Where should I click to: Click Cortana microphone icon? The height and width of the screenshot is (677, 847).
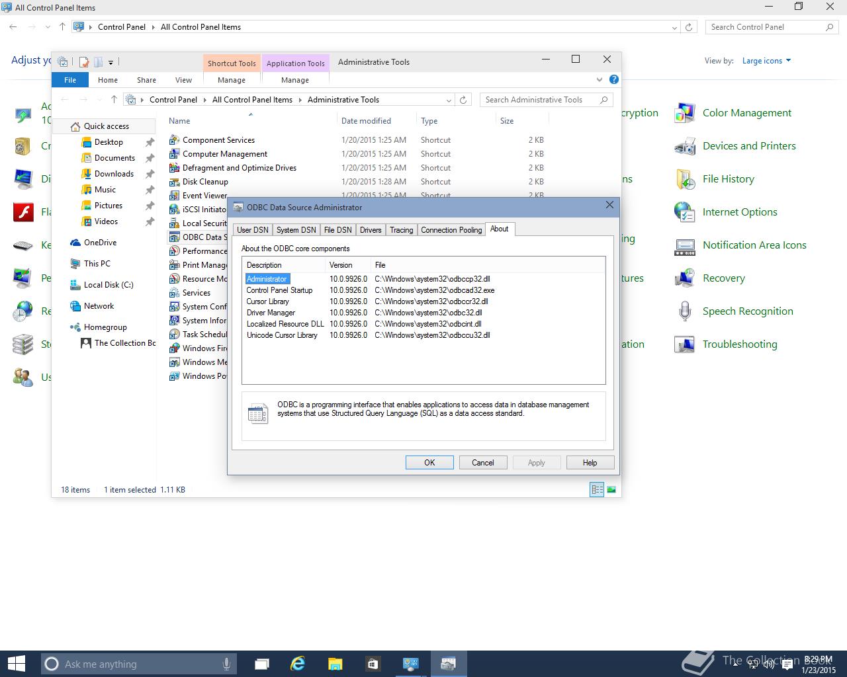pos(226,664)
